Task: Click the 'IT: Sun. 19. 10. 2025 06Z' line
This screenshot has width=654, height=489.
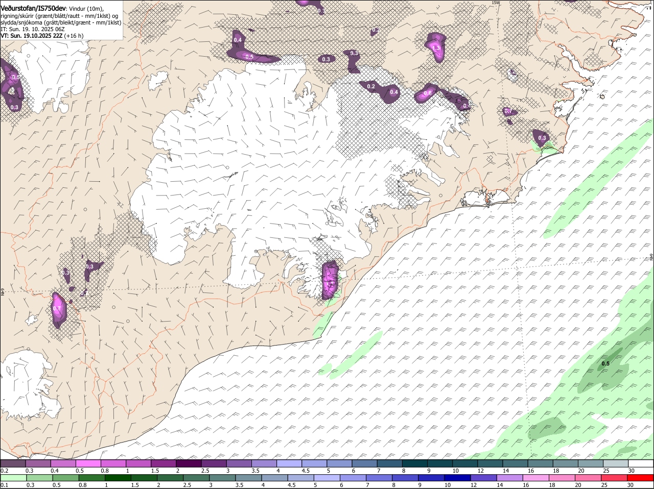Action: (32, 29)
